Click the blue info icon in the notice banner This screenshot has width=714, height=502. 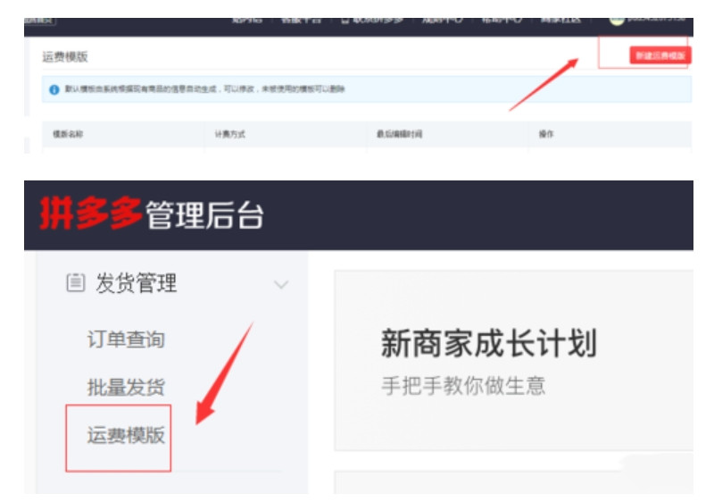[54, 89]
